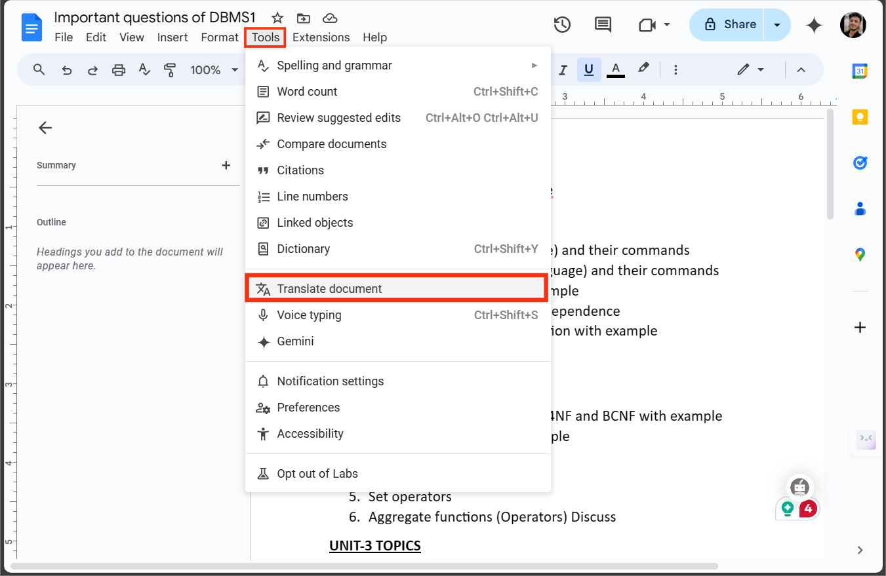The height and width of the screenshot is (576, 886).
Task: Choose Compare documents
Action: (x=398, y=144)
